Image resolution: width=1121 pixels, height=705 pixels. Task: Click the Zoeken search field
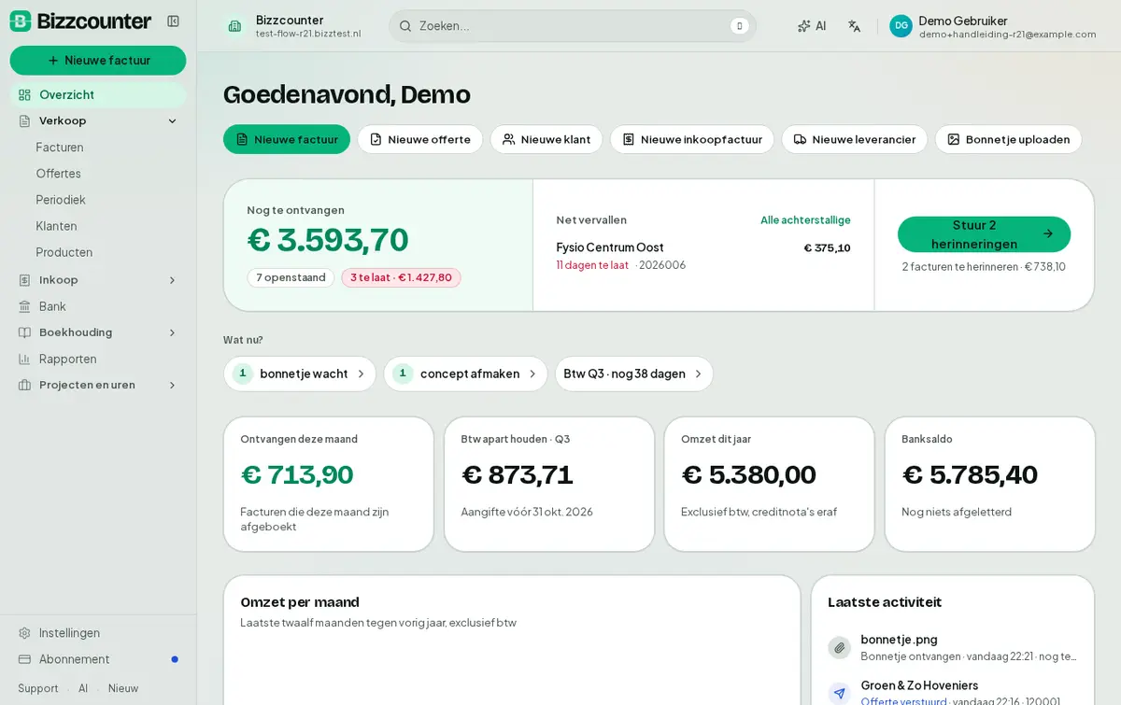pyautogui.click(x=572, y=26)
